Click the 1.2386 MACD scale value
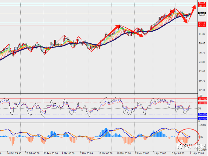This screenshot has height=156, width=208. click(202, 125)
